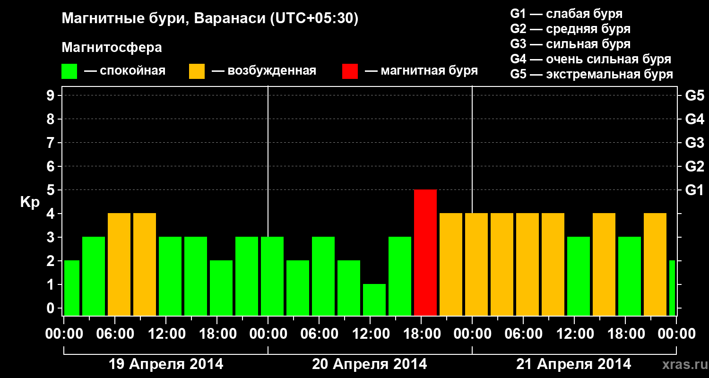Click the 'G3' label on the right axis
Viewport: 709px width, 378px height.
pos(694,143)
